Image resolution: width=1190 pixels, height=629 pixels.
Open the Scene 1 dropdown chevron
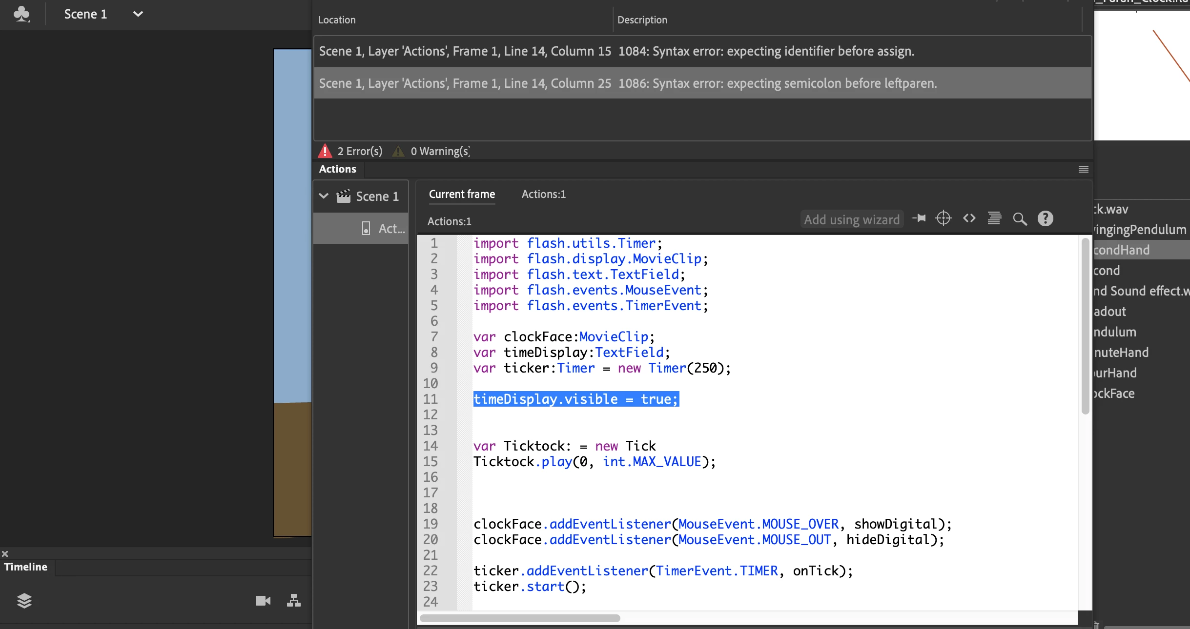[138, 14]
